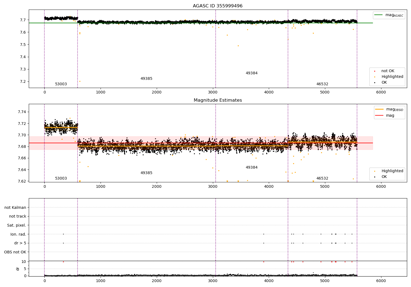Click the 46532 label in the top plot
The height and width of the screenshot is (287, 411).
322,84
